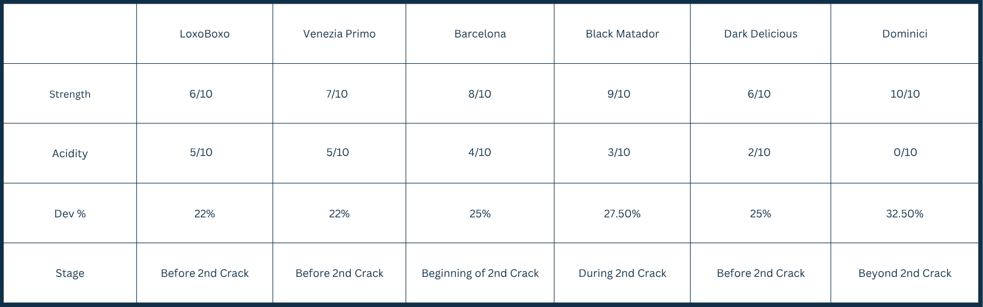
Task: Select the Dark Delicious header cell
Action: [761, 34]
